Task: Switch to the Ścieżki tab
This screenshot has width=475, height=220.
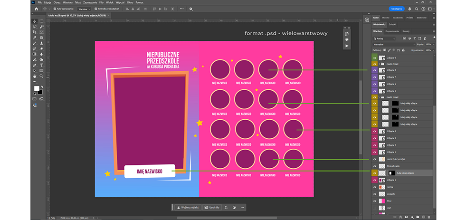Action: [x=392, y=24]
